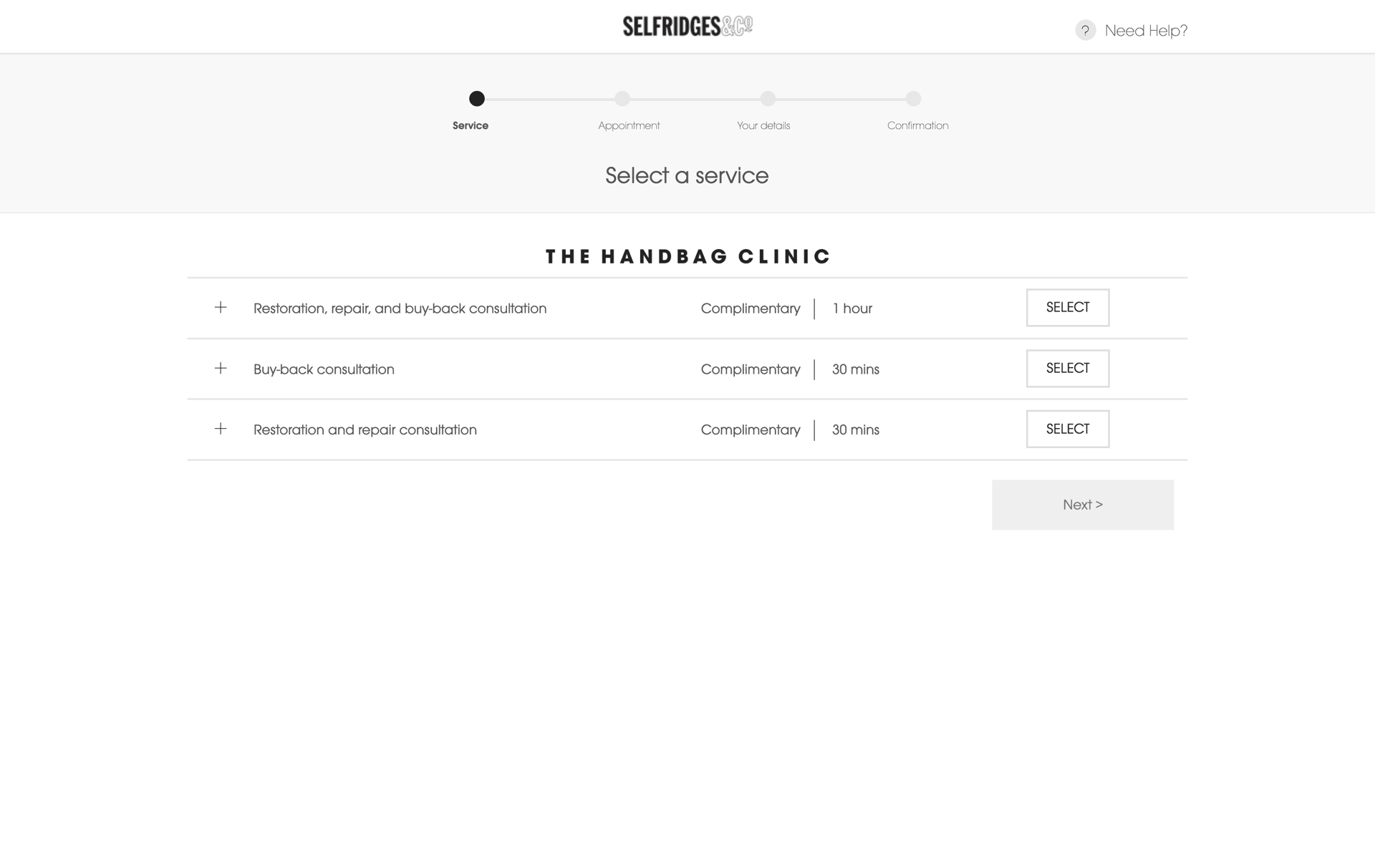Viewport: 1375px width, 859px height.
Task: Click 'THE HANDBAG CLINIC' heading
Action: (687, 256)
